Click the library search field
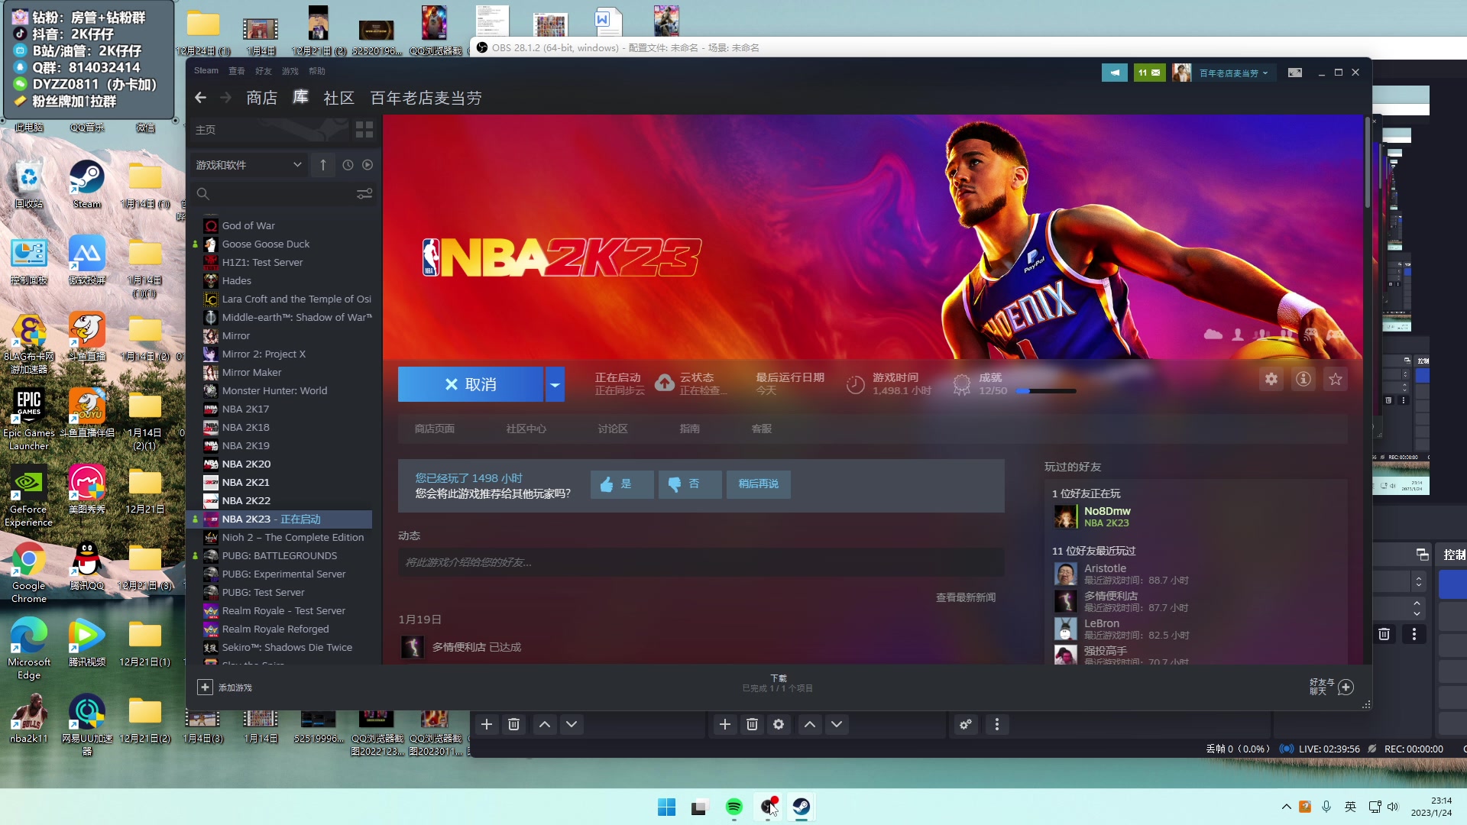Screen dimensions: 1467x825 [275, 194]
